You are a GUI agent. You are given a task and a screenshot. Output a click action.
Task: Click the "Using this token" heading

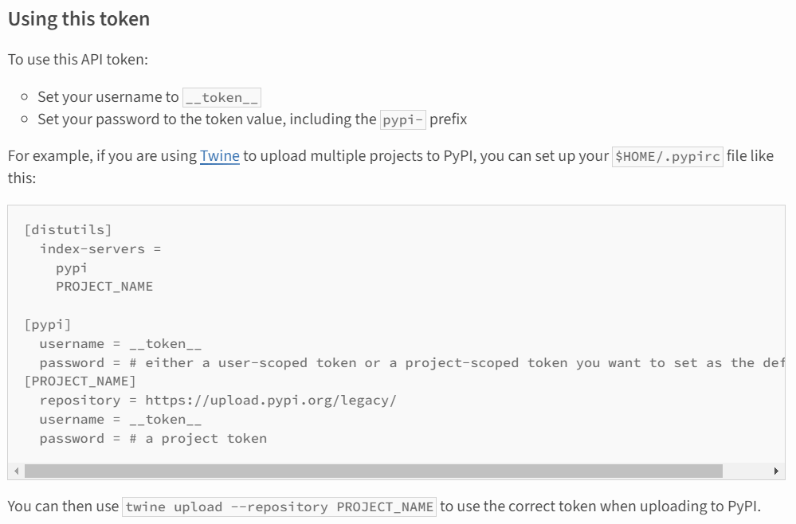79,19
